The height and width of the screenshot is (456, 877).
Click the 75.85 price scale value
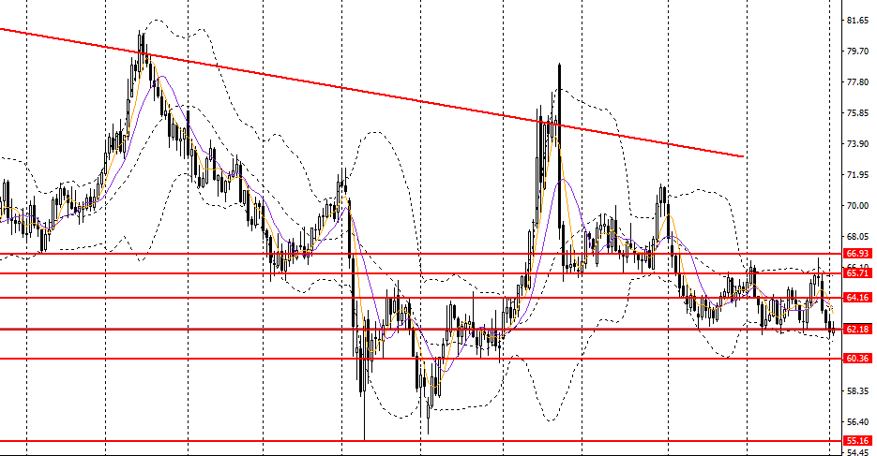pyautogui.click(x=855, y=113)
